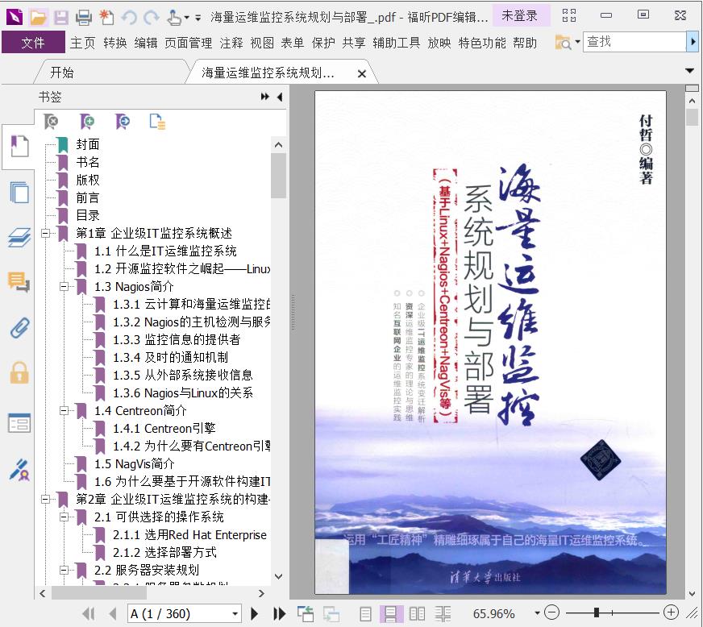Collapse the 第2章 bookmark node

click(46, 499)
